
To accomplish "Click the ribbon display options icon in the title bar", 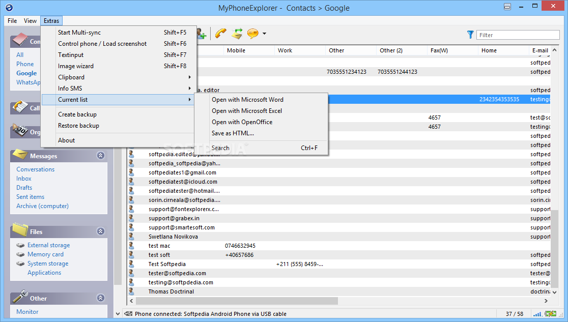I will point(507,7).
